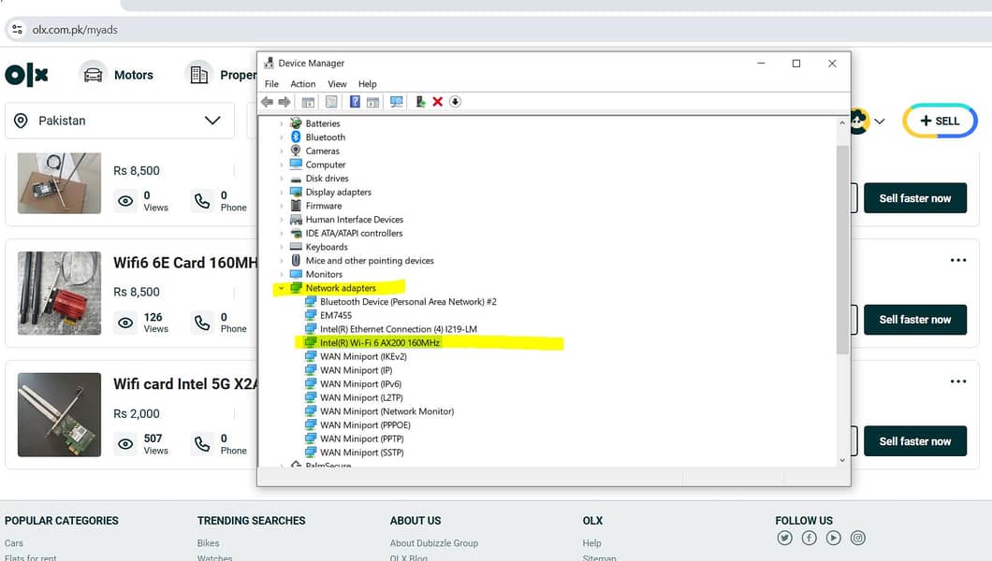Open the View menu in Device Manager
Image resolution: width=992 pixels, height=561 pixels.
[337, 84]
